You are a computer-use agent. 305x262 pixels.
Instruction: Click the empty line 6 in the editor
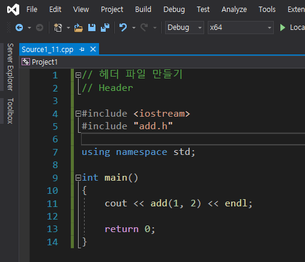click(193, 139)
